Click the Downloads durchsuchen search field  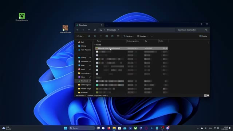point(192,30)
